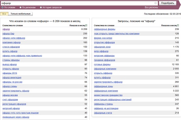
Task: Switch to the 'Все' tab
Action: [4, 14]
